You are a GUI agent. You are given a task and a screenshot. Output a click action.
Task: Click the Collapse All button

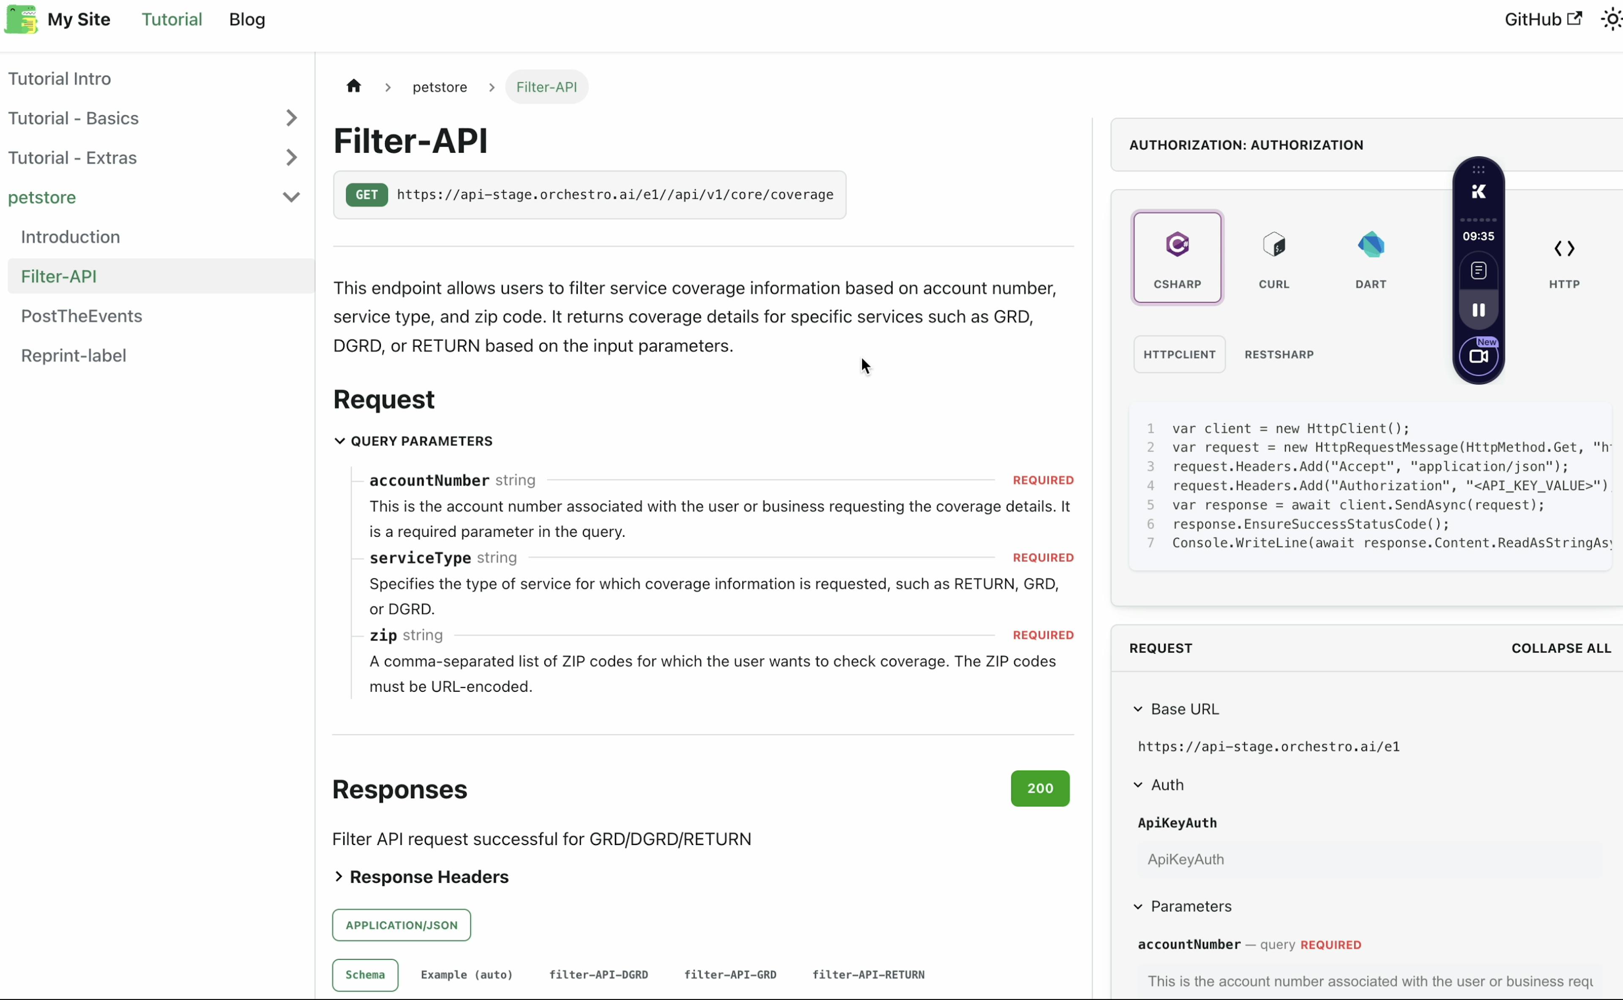[1561, 648]
